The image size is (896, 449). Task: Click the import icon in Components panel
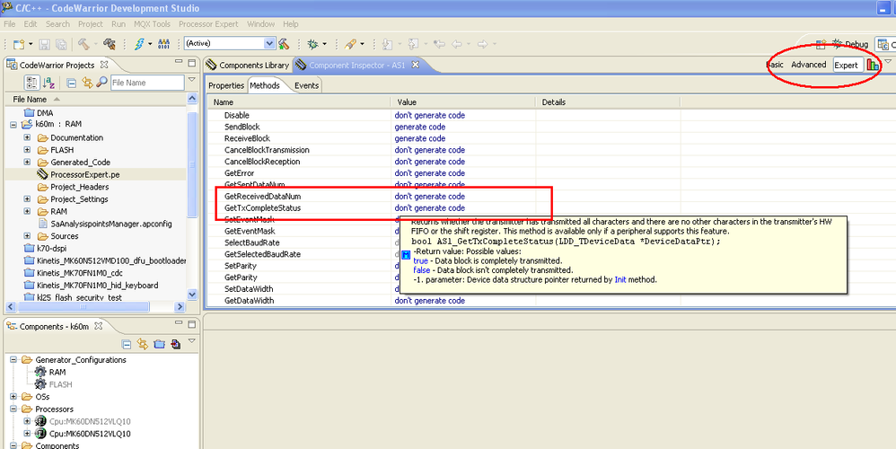175,344
